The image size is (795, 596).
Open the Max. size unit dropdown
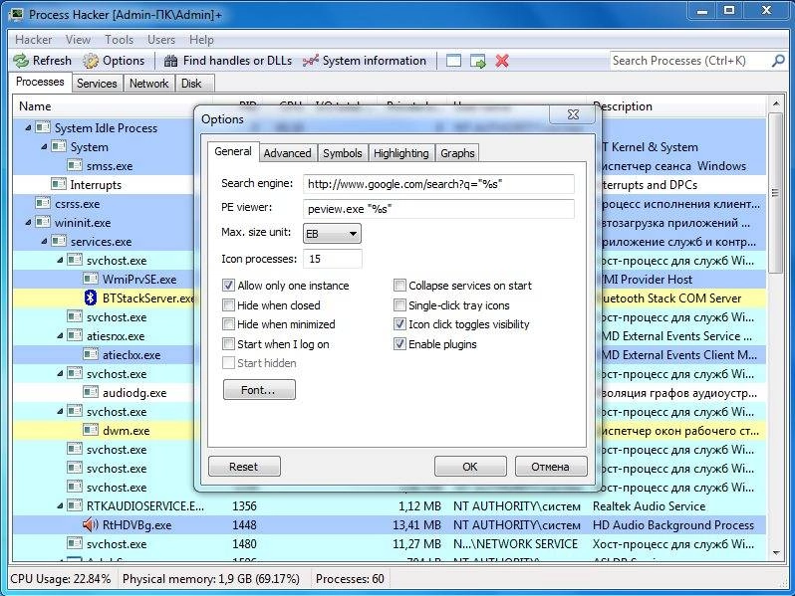[332, 234]
